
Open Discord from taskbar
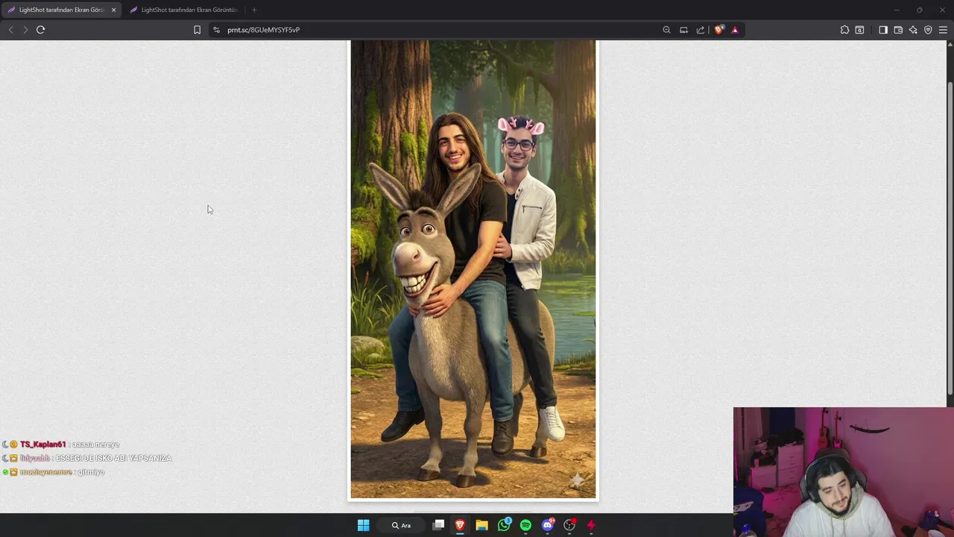[x=548, y=525]
